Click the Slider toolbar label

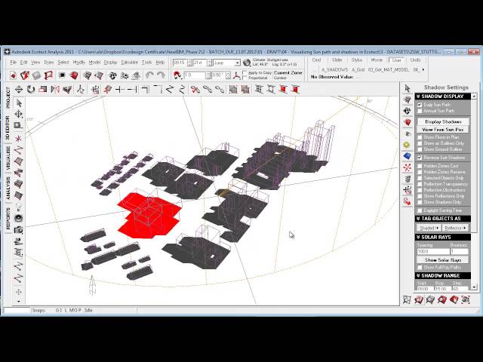click(337, 60)
